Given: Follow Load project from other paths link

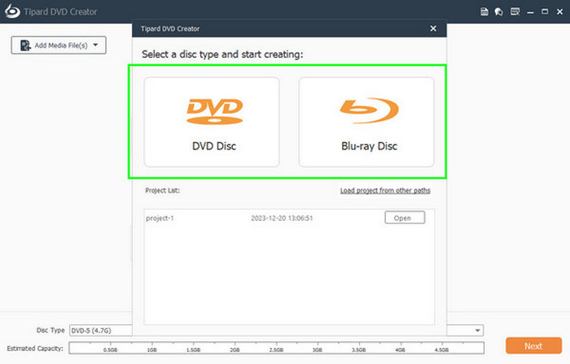Looking at the screenshot, I should coord(385,190).
